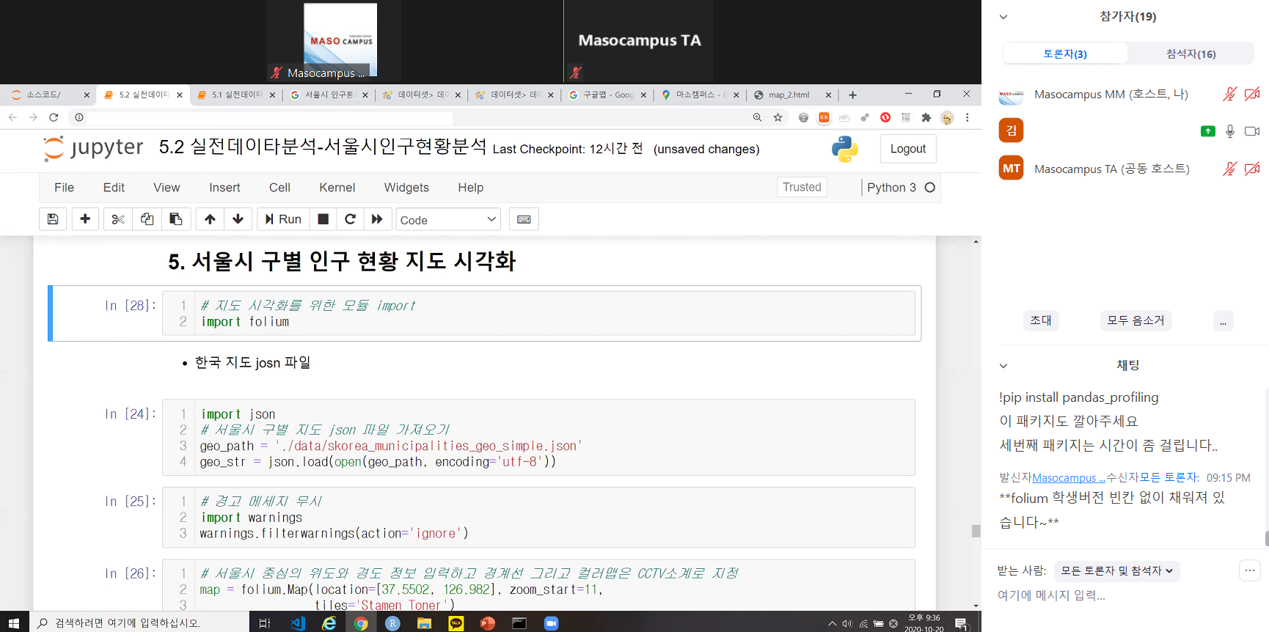Switch to the 참석자(16) tab
Screen dimensions: 1269x632
[1191, 54]
